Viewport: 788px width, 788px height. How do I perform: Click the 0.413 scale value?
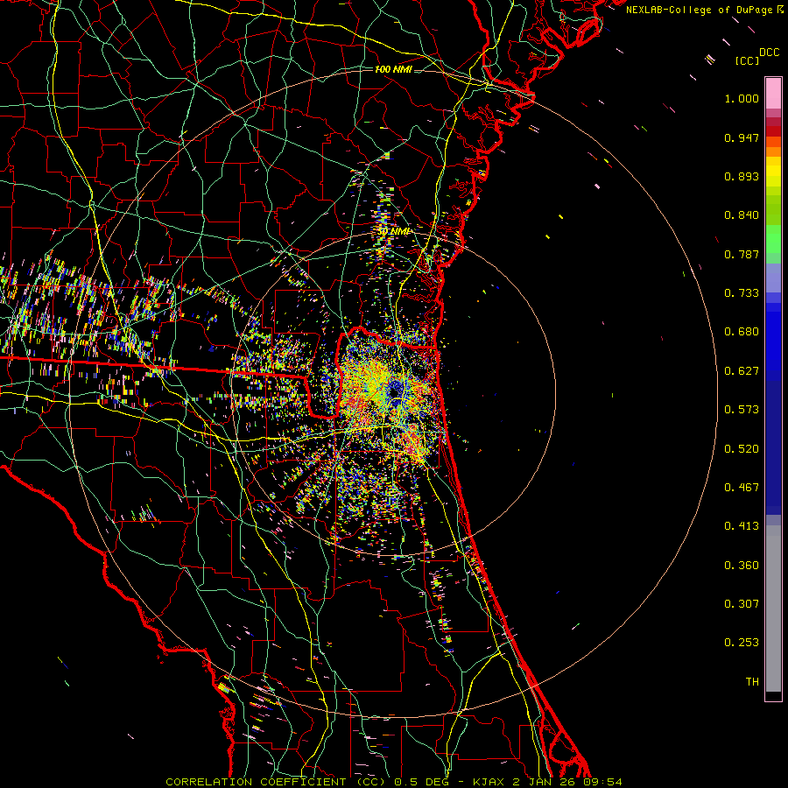[x=742, y=526]
